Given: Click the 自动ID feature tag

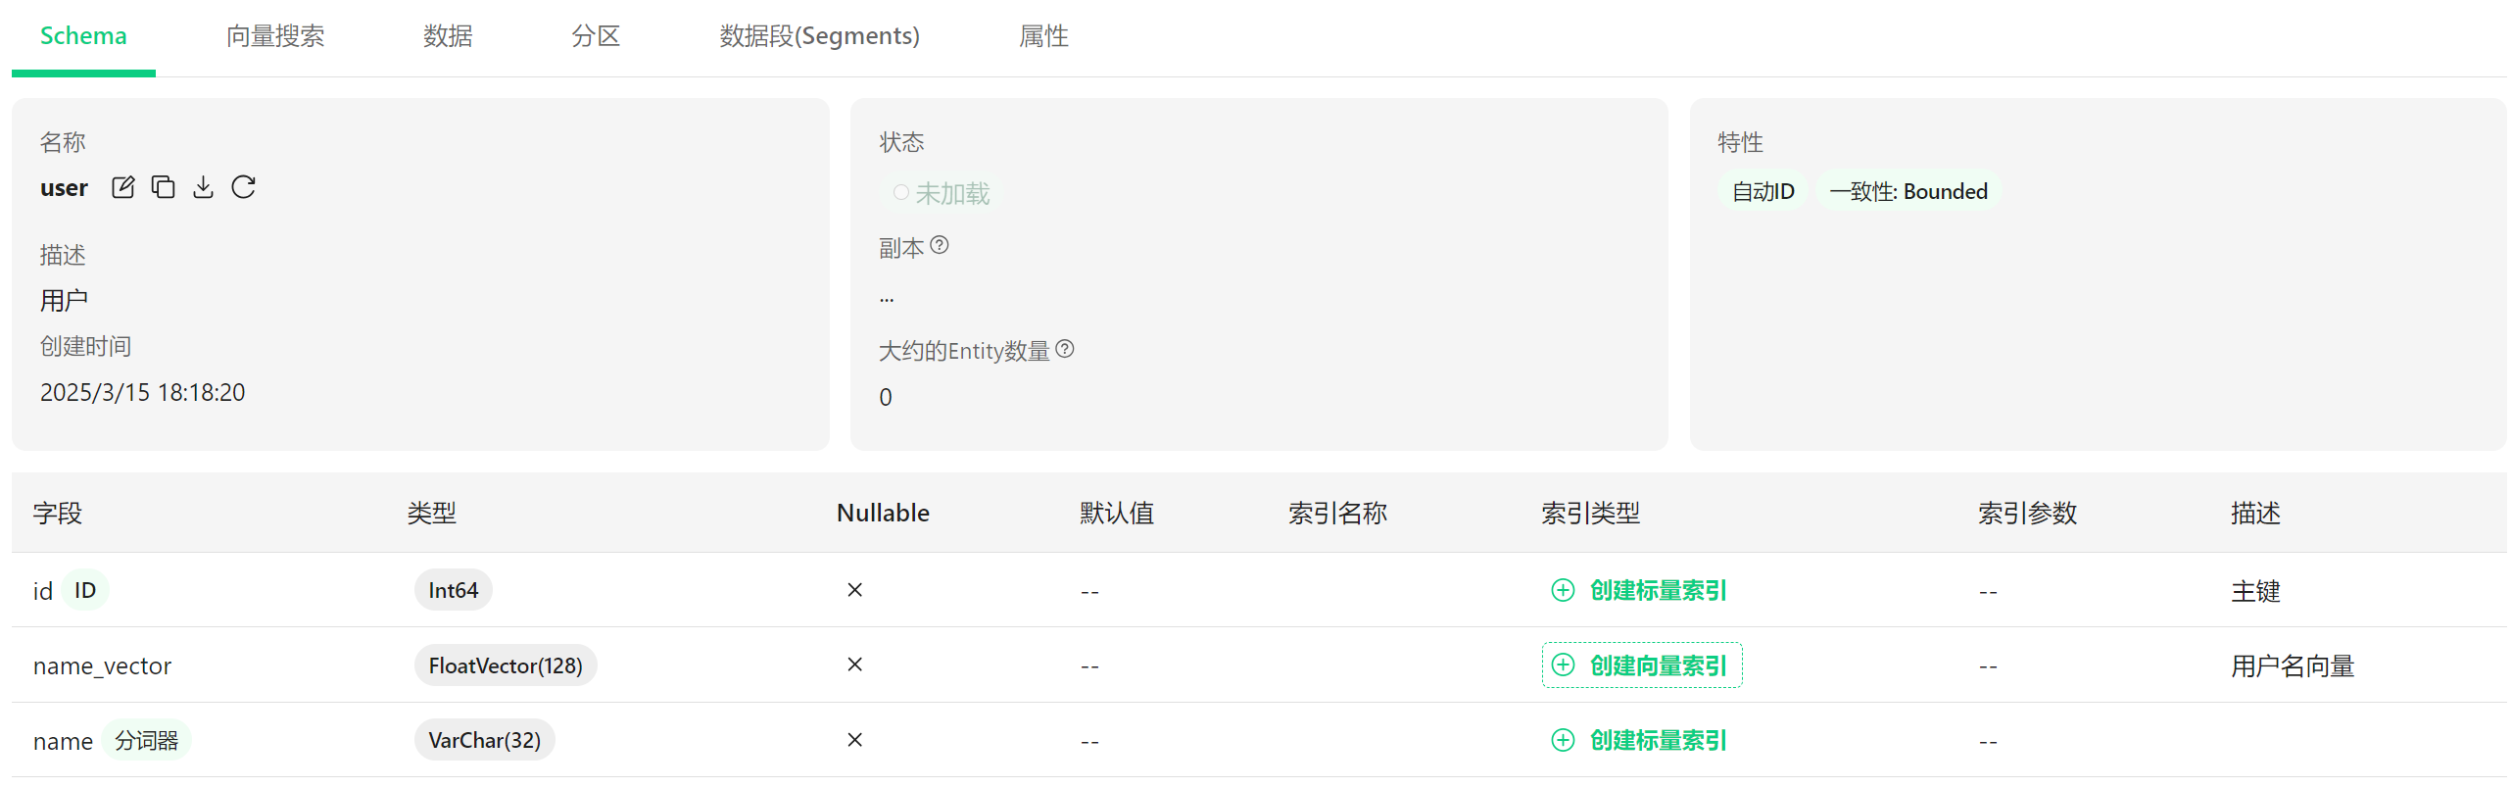Looking at the screenshot, I should (1763, 191).
